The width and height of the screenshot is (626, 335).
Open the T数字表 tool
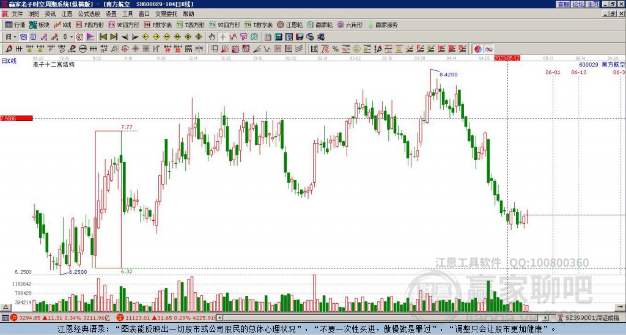click(x=259, y=24)
